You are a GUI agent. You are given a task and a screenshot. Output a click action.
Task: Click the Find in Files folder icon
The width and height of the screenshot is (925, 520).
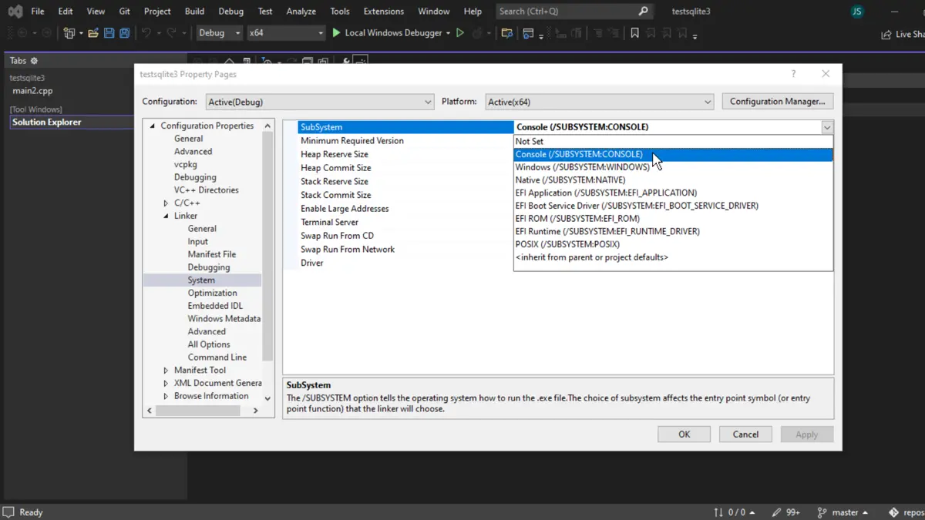pyautogui.click(x=506, y=33)
